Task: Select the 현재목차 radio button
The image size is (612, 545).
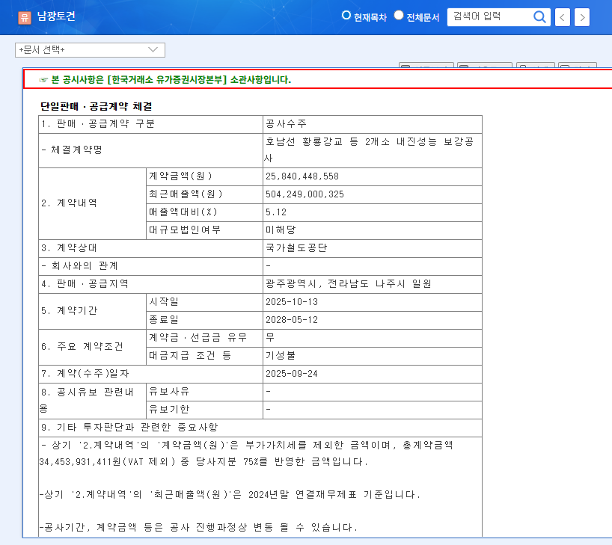Action: pos(346,15)
